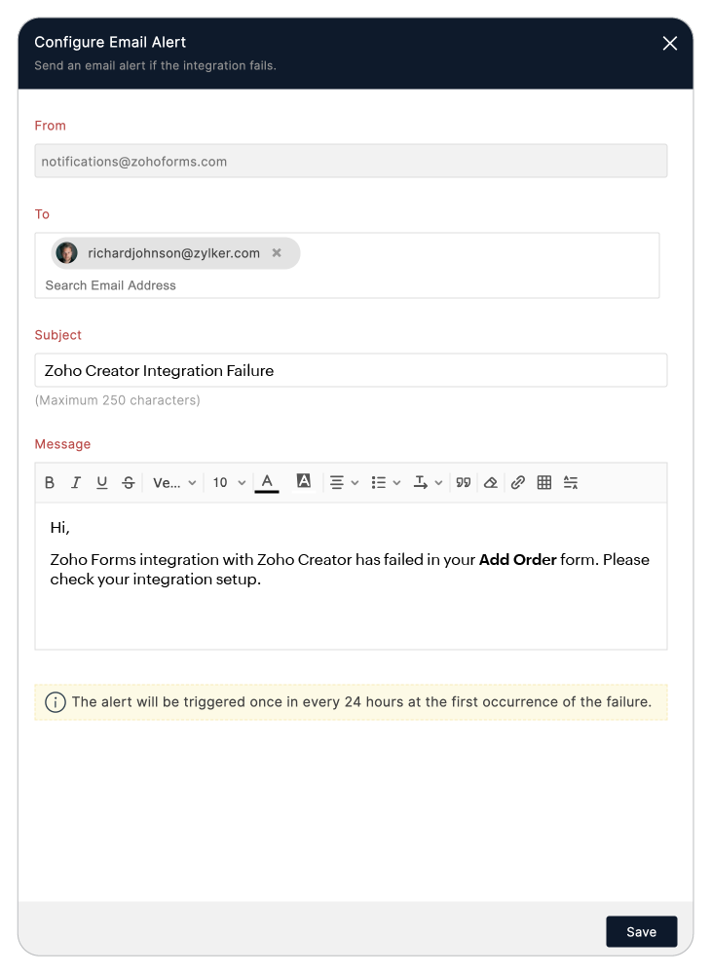
Task: Toggle underline formatting button
Action: [x=102, y=483]
